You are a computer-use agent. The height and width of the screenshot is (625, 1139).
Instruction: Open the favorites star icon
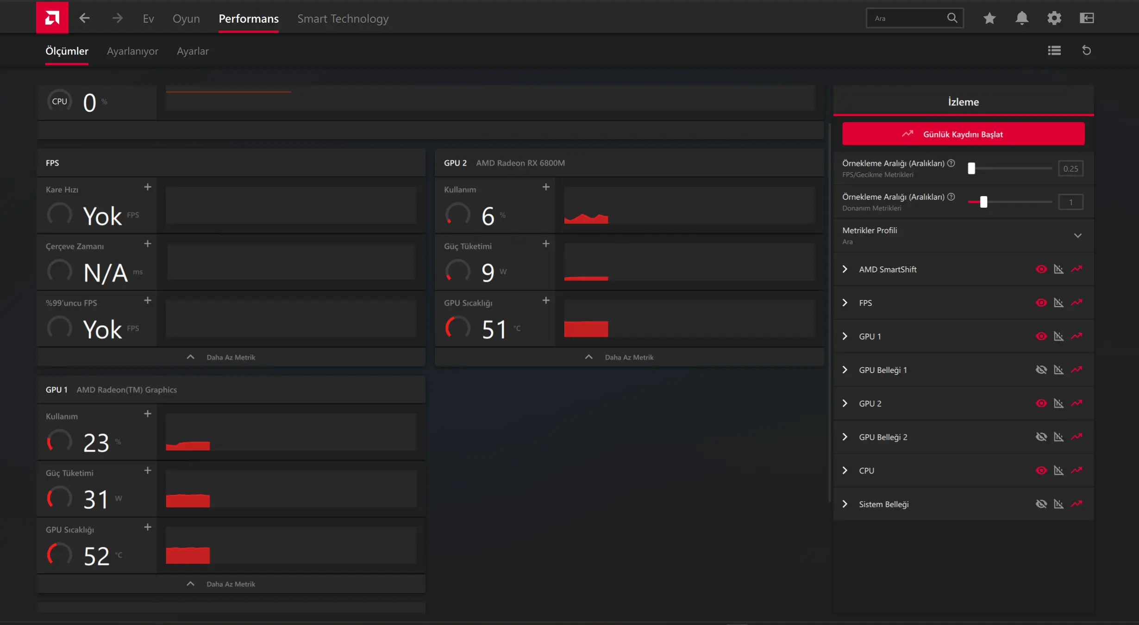(989, 18)
